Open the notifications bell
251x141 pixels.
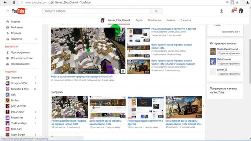coord(233,11)
